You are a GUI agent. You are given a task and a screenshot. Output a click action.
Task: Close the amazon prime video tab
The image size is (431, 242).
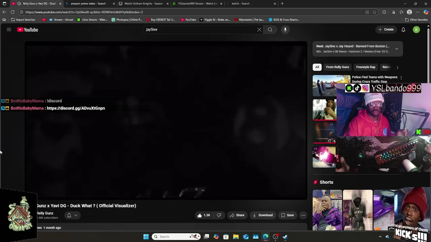pos(114,4)
